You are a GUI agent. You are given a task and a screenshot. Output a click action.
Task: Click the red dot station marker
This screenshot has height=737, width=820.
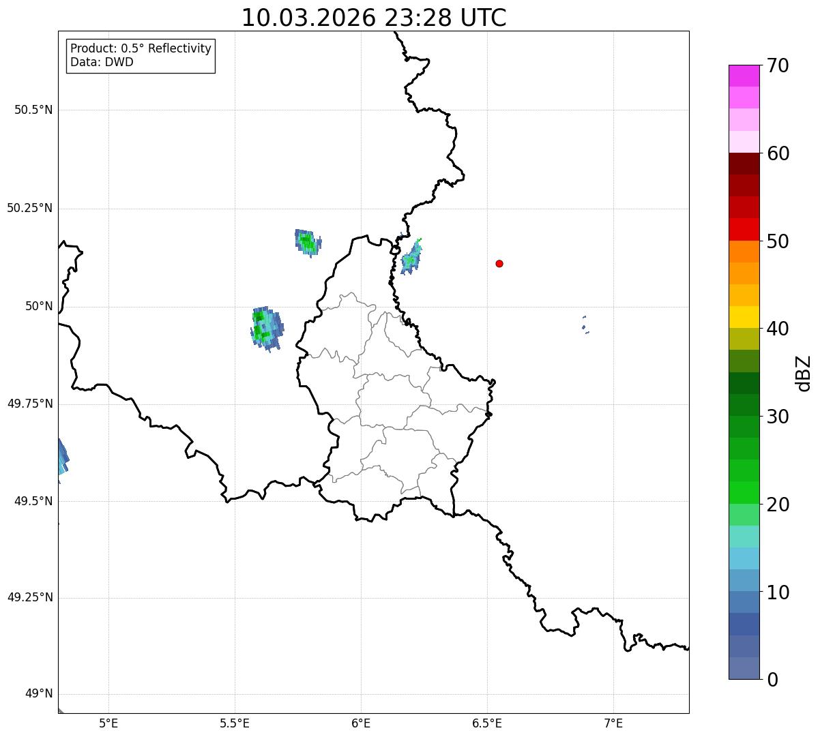click(x=499, y=263)
